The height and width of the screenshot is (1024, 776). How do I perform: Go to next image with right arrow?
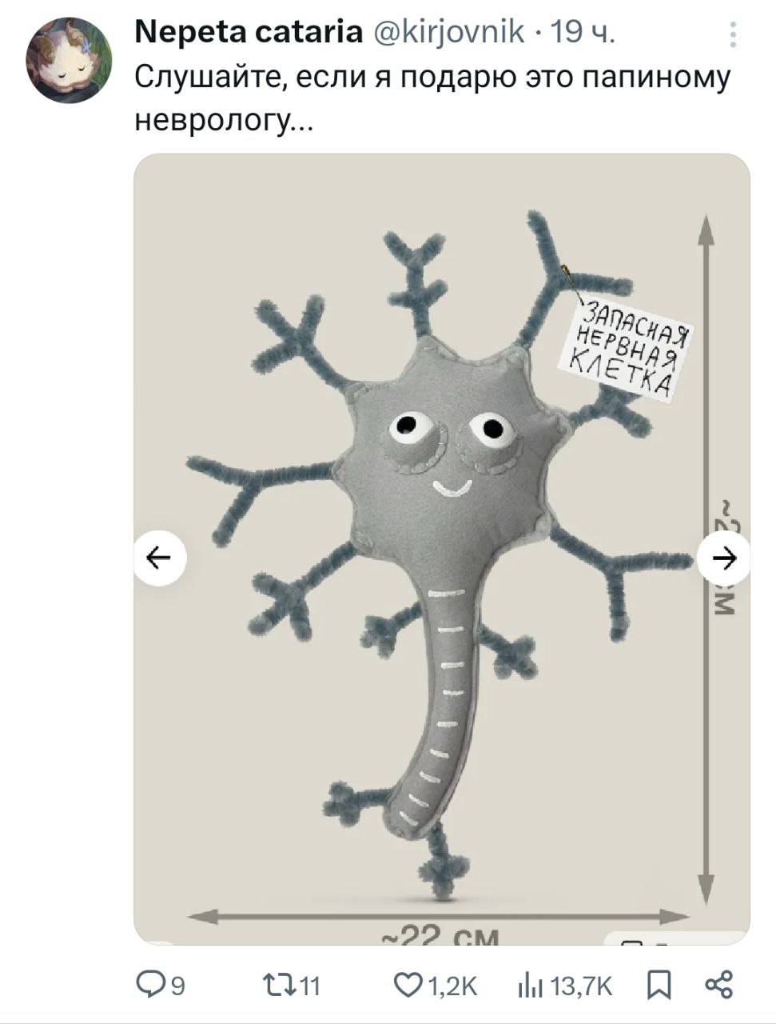pos(724,558)
